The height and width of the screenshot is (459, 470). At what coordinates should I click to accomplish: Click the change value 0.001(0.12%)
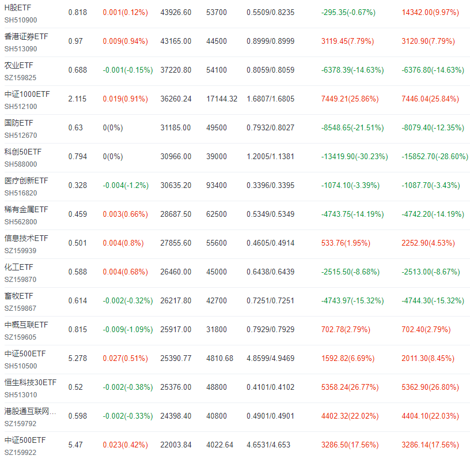(x=126, y=12)
